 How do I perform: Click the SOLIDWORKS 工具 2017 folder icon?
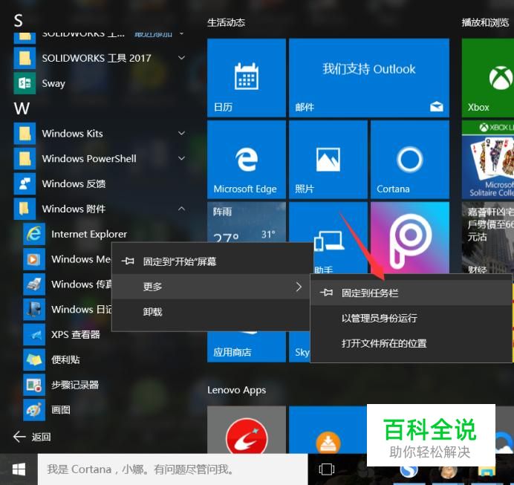click(25, 58)
